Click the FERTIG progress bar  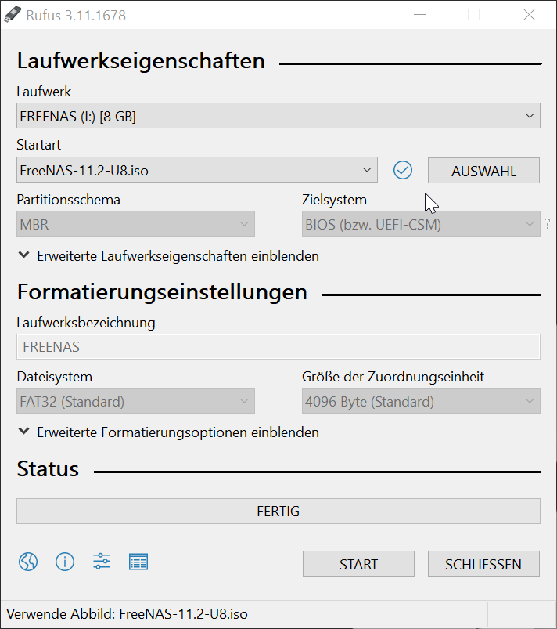278,511
